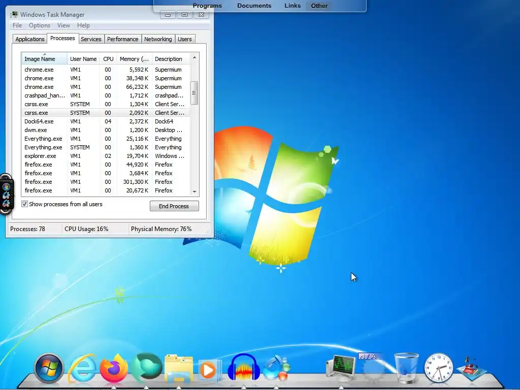Sort by Description column header
Viewport: 520px width, 390px height.
171,59
